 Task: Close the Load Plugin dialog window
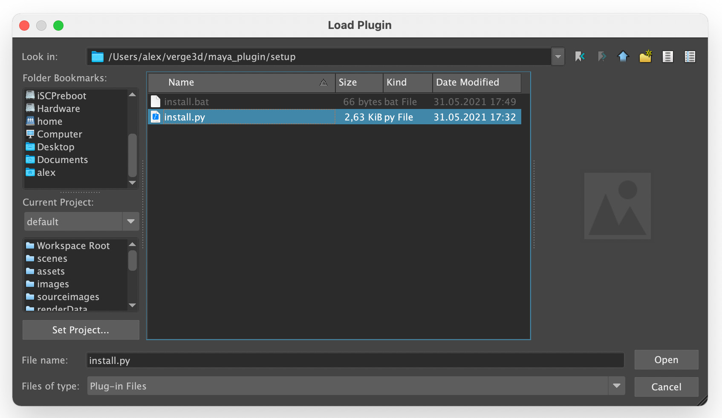point(24,26)
